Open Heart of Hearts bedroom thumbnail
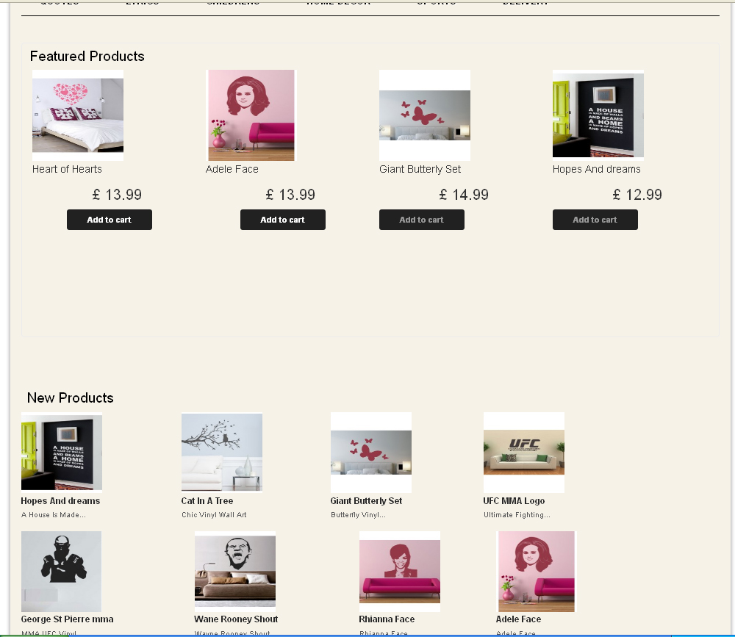Image resolution: width=735 pixels, height=637 pixels. point(78,115)
